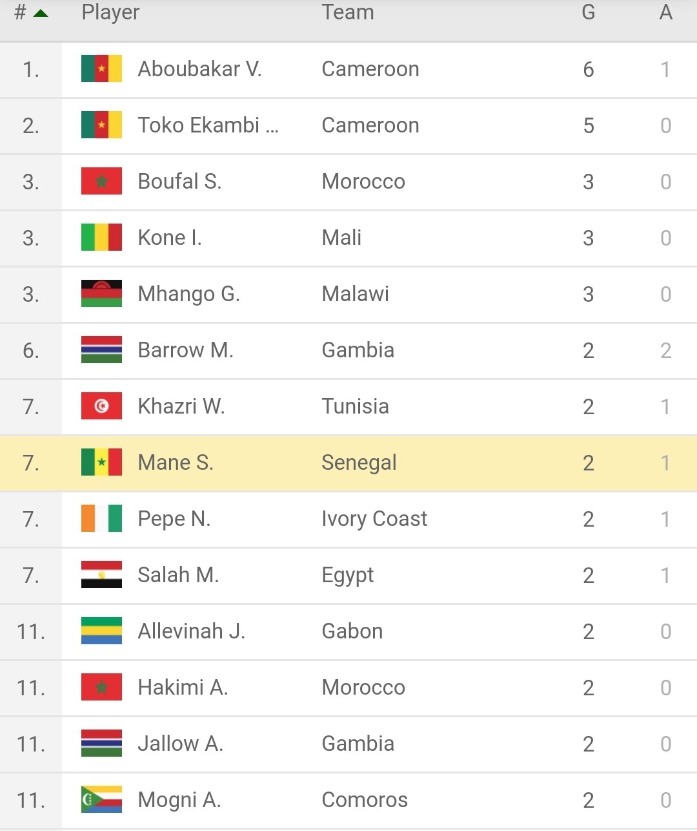Select the highlighted Mane S. row
This screenshot has width=697, height=831.
(x=348, y=463)
